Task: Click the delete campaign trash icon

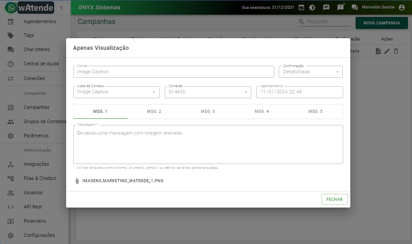Action: [x=396, y=51]
